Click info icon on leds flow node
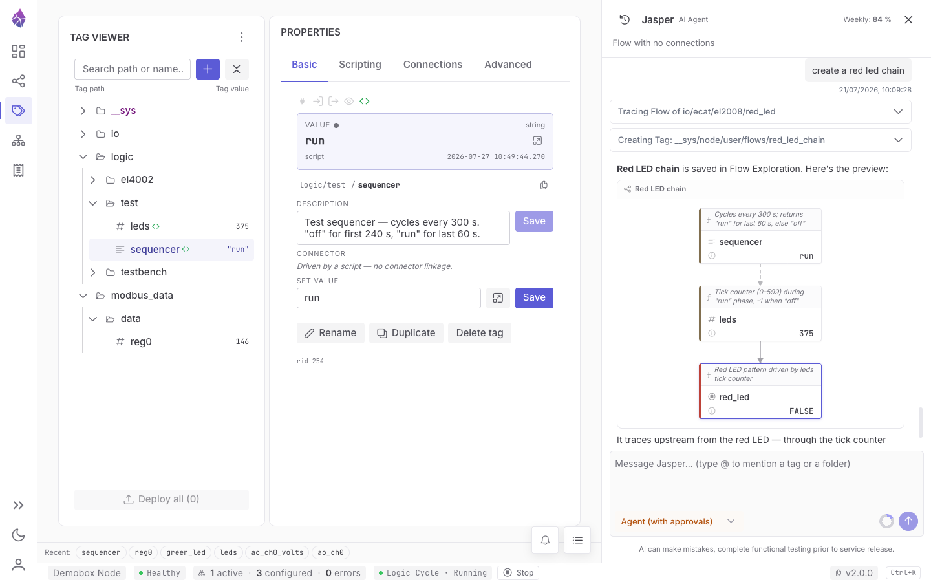Screen dimensions: 931x582 pyautogui.click(x=712, y=334)
